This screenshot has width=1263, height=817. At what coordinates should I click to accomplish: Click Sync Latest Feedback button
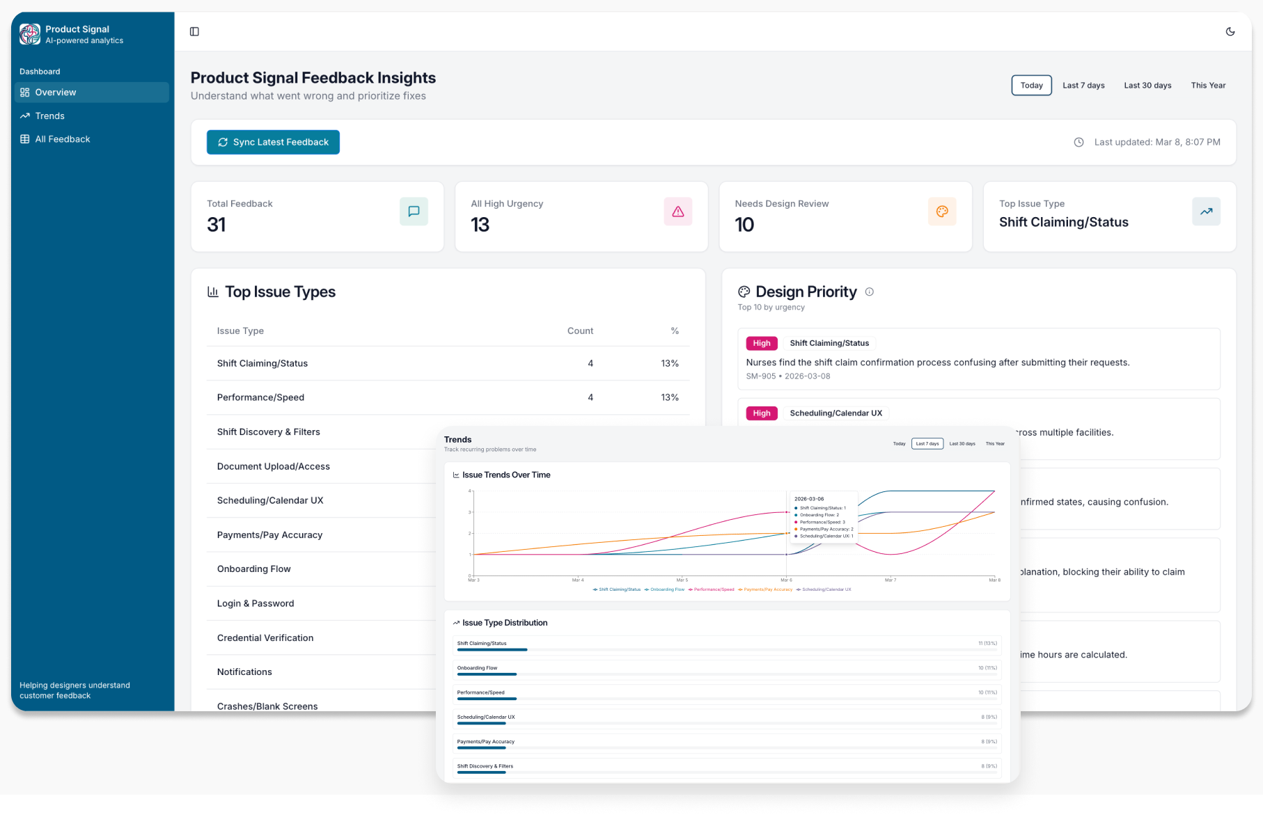pos(273,142)
